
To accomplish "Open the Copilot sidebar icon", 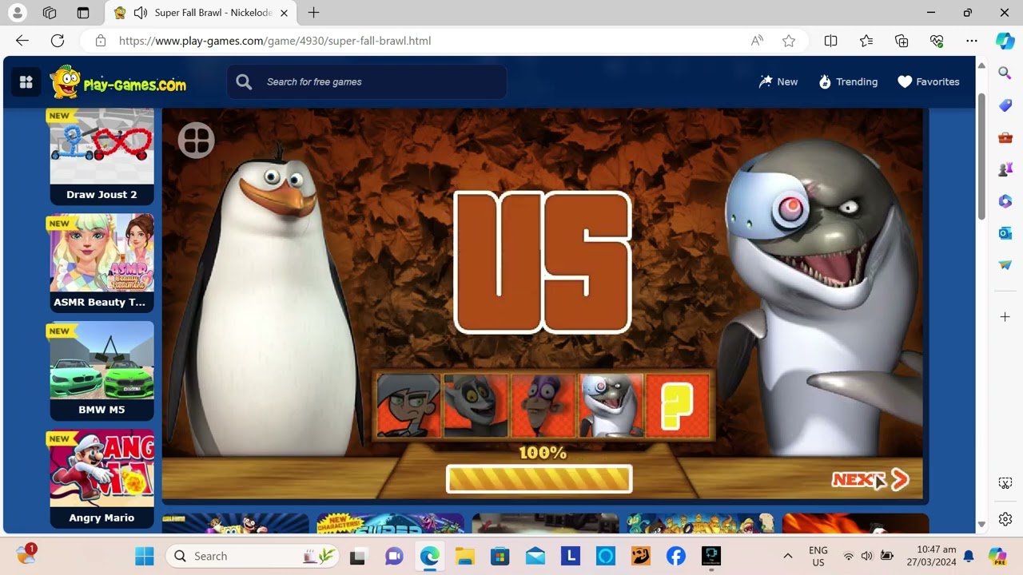I will coord(1005,41).
